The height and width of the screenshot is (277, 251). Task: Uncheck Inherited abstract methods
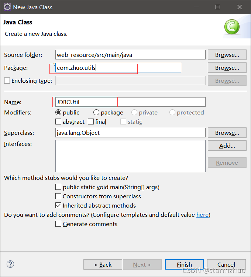[58, 205]
